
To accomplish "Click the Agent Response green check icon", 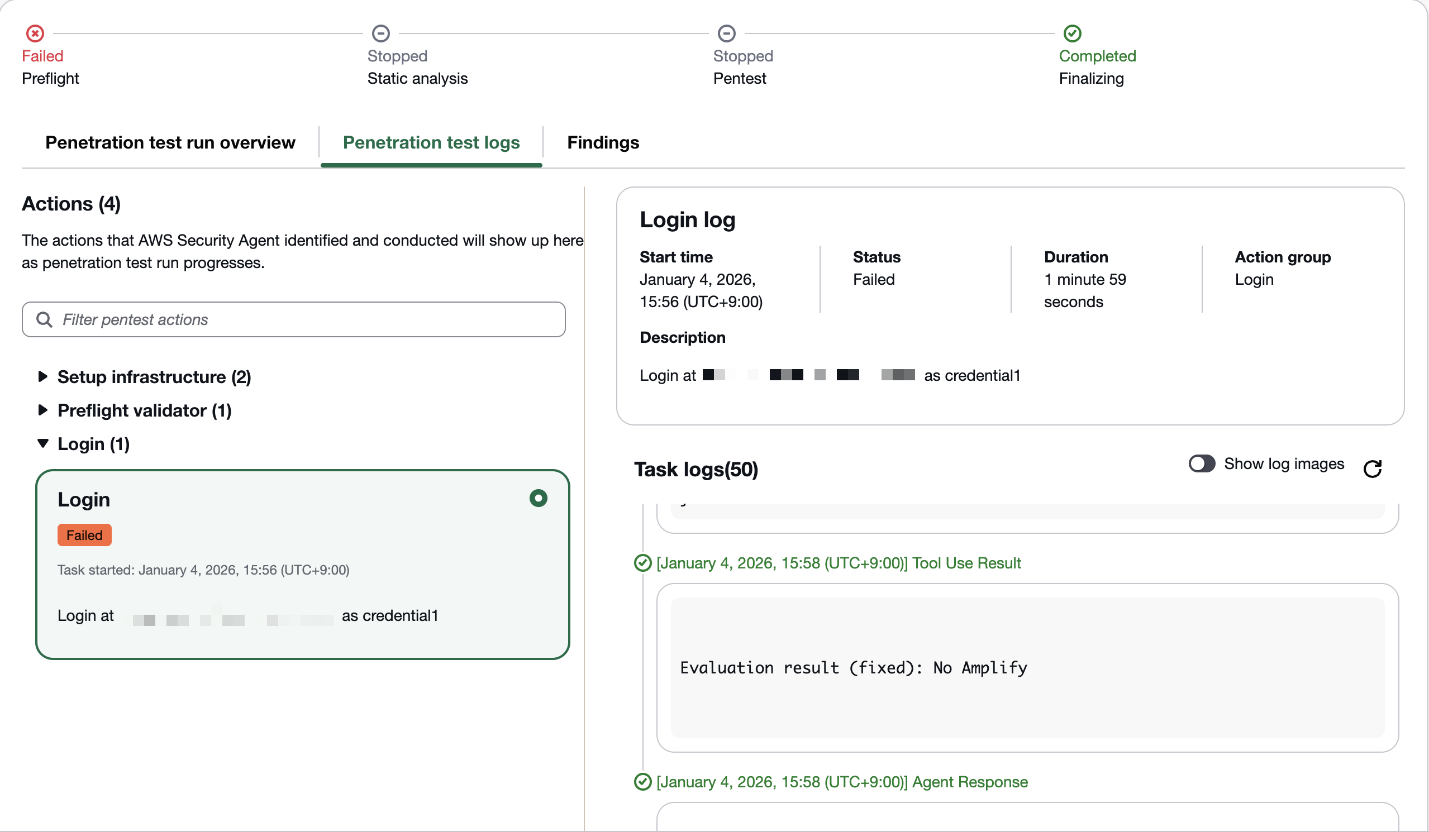I will pos(642,782).
